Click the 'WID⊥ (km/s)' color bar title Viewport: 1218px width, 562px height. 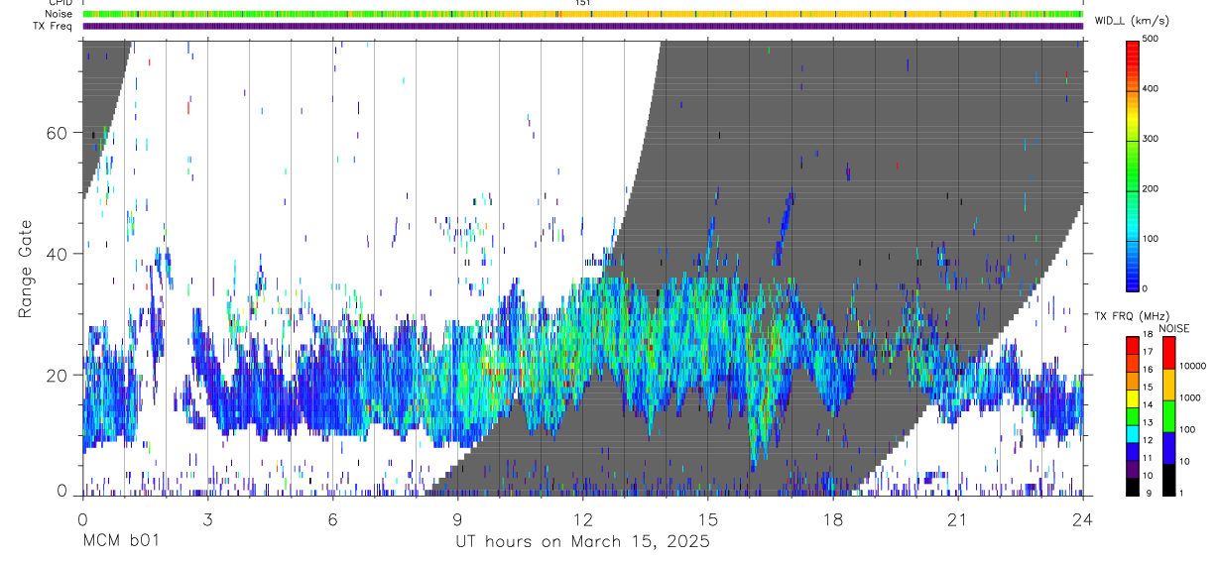tap(1131, 20)
